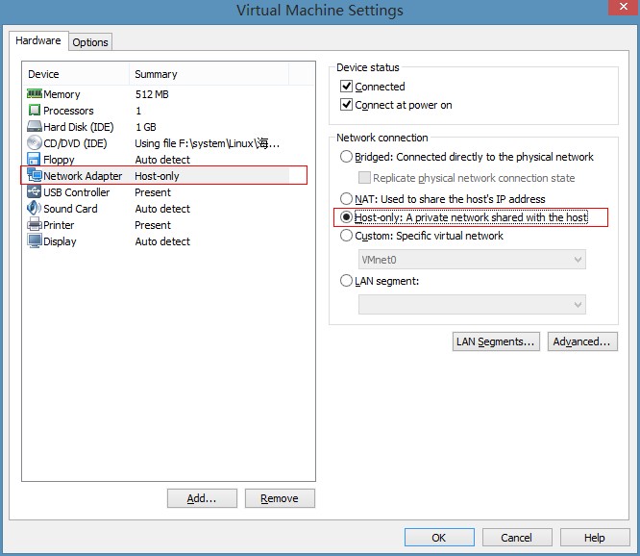Screen dimensions: 640x556
Task: Toggle Connect at power on checkbox
Action: coord(347,105)
